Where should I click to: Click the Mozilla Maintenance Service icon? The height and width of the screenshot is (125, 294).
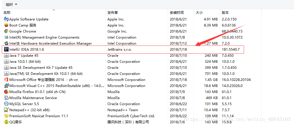(x=6, y=98)
